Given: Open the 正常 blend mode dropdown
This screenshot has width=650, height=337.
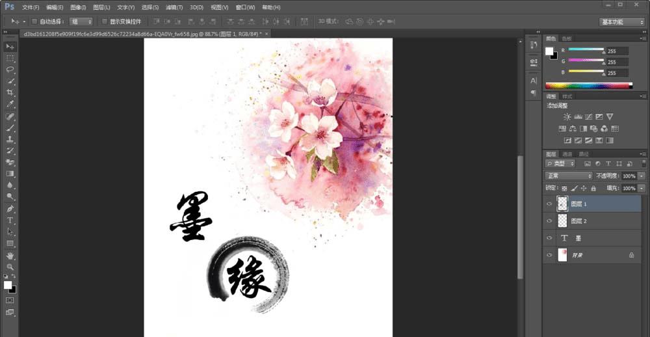Looking at the screenshot, I should [x=568, y=176].
